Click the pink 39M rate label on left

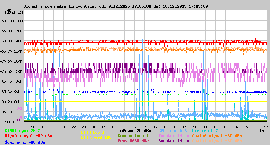[x=20, y=109]
